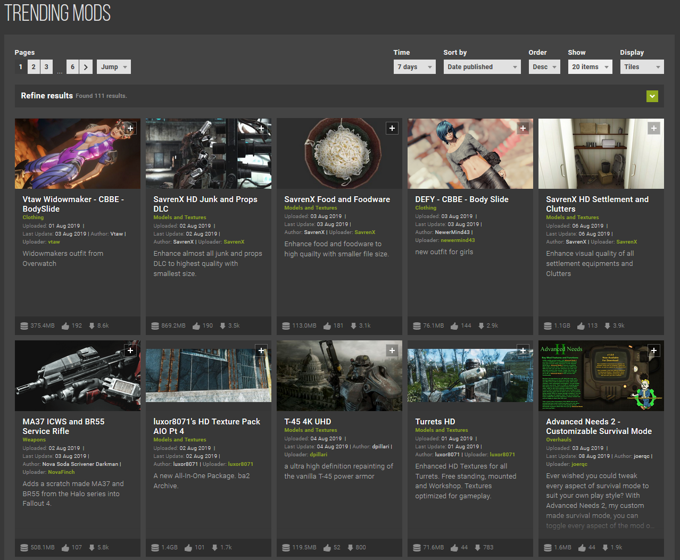Screen dimensions: 680x560
Task: Go to page 2
Action: [x=34, y=66]
